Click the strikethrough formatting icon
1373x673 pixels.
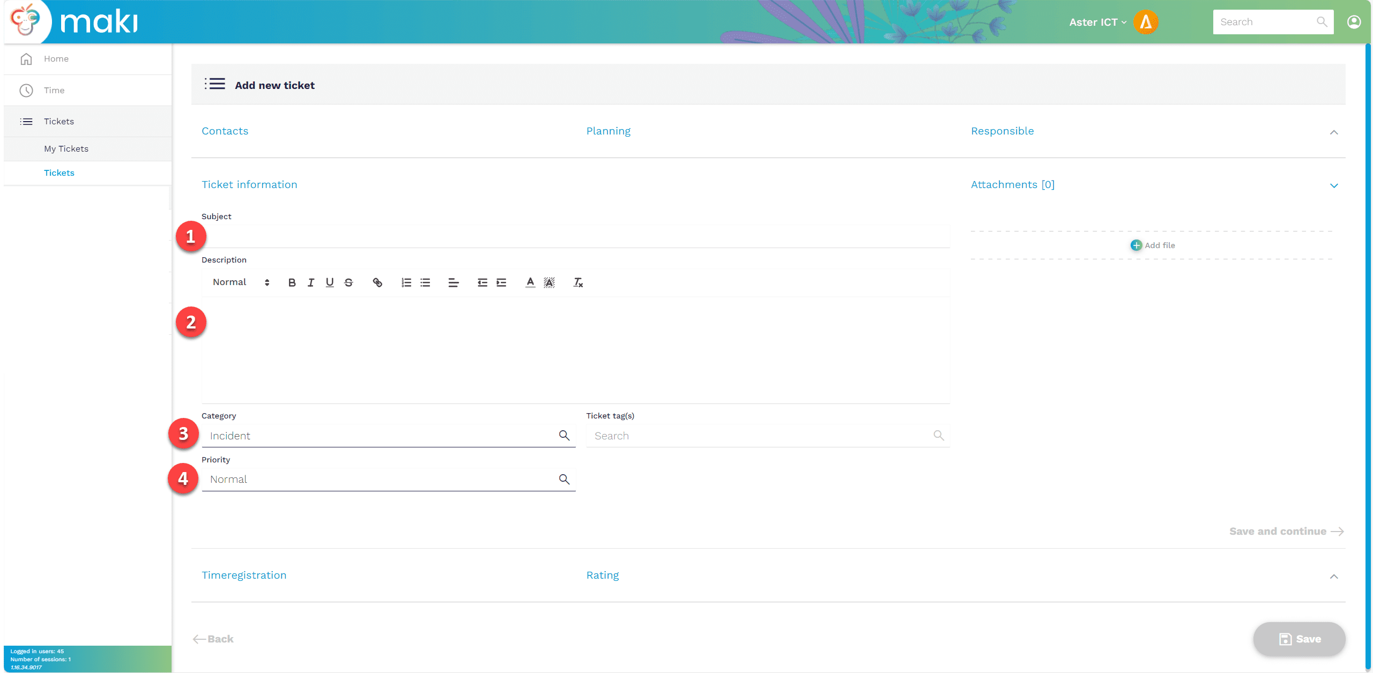[348, 282]
